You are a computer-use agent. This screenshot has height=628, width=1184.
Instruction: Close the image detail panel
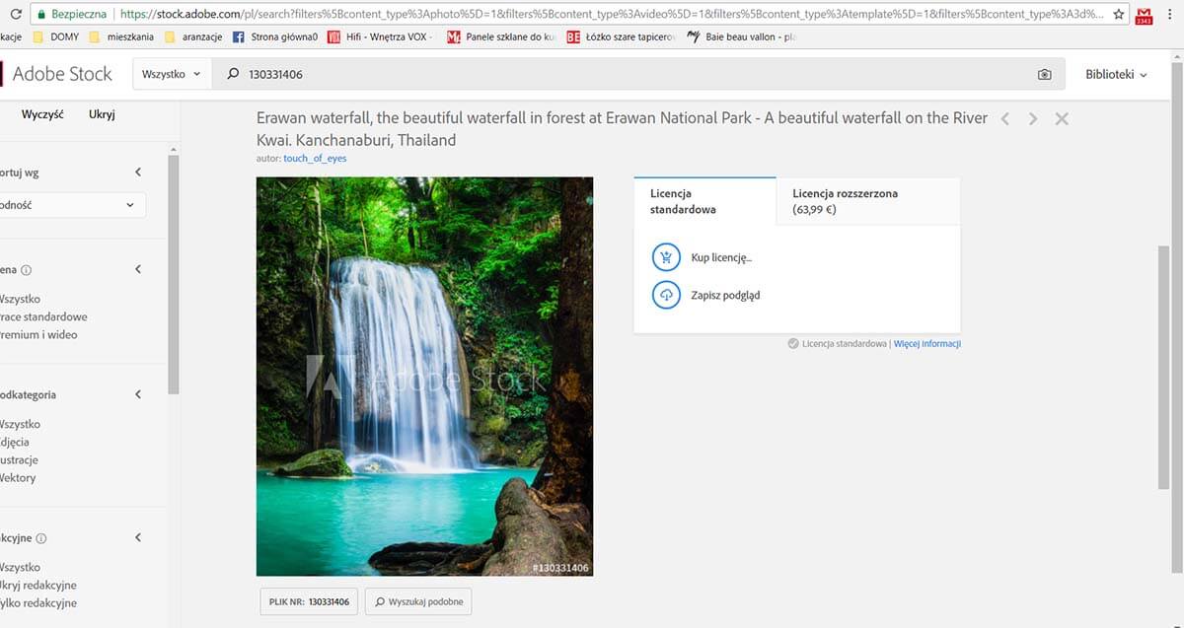(x=1062, y=119)
